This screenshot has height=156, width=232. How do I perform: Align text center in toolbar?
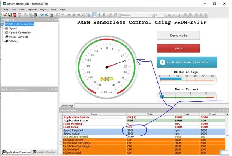point(201,15)
